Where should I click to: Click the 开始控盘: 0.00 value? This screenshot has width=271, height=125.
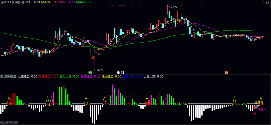point(111,76)
